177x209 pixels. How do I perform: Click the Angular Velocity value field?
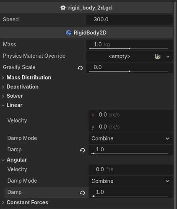[130, 170]
